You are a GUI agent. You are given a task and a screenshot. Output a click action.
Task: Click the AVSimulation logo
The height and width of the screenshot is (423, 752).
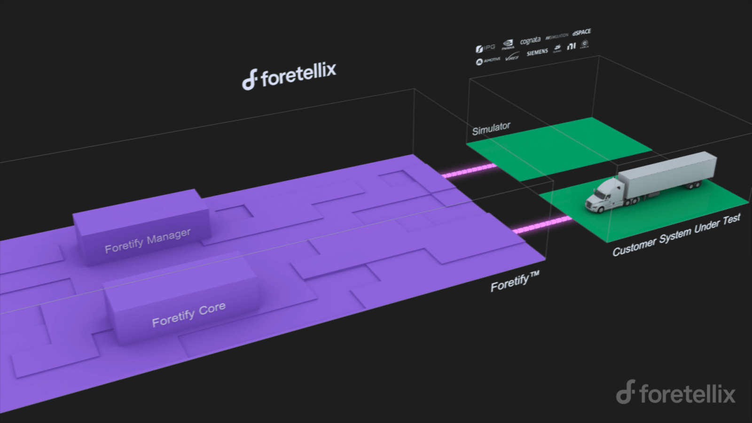tap(557, 36)
